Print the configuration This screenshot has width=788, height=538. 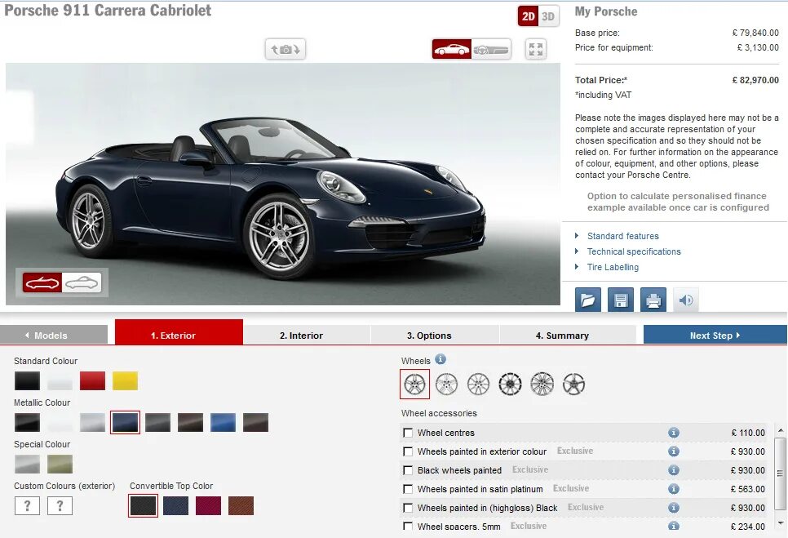[x=653, y=300]
